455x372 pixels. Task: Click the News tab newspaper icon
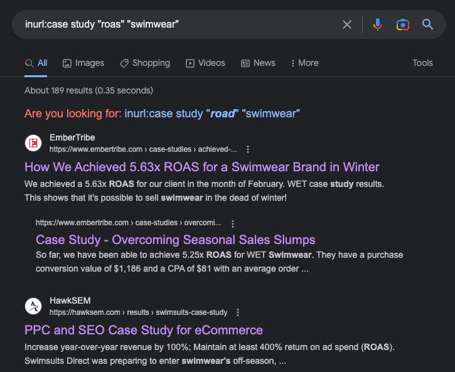[245, 63]
